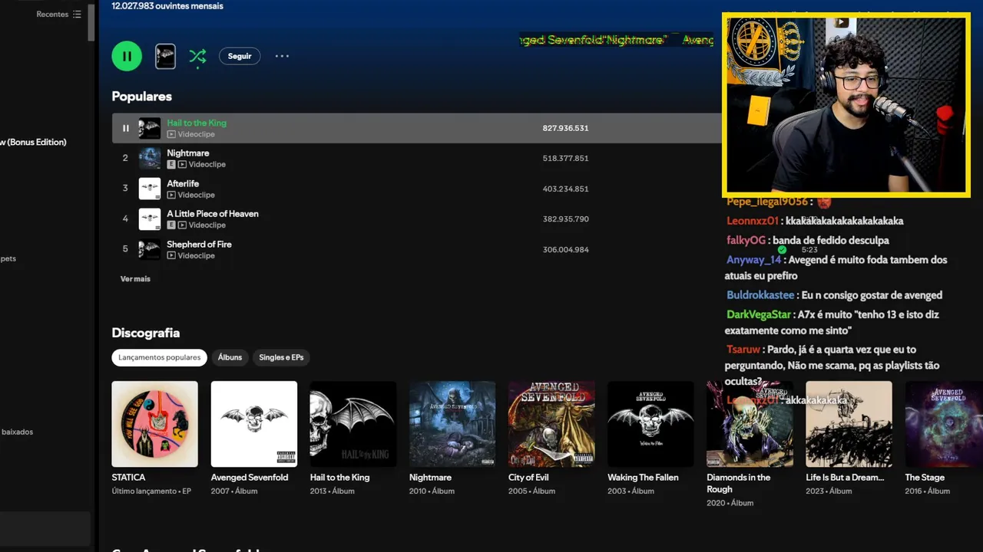
Task: Click chat username falkyOG
Action: pos(746,240)
